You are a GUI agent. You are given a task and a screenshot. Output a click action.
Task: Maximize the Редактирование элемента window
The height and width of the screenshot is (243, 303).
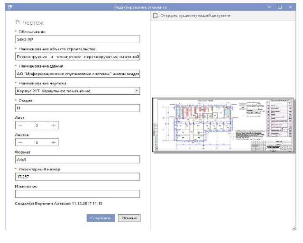[x=280, y=7]
